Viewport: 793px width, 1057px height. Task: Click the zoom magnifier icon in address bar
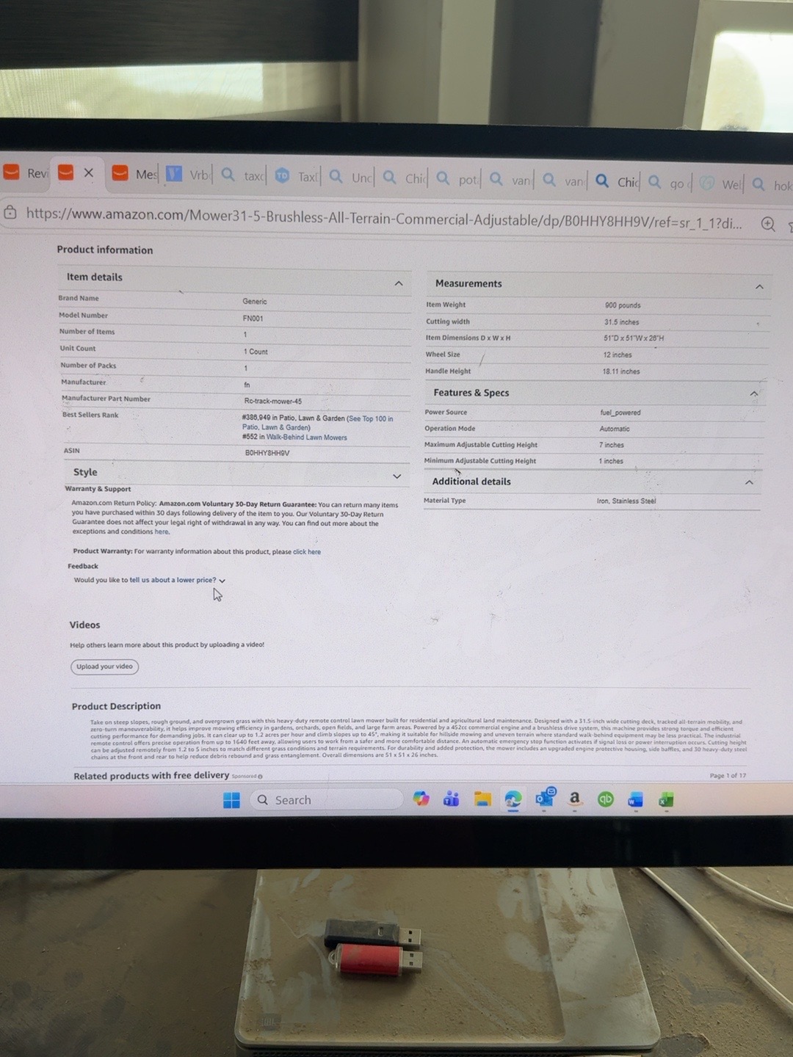click(768, 224)
